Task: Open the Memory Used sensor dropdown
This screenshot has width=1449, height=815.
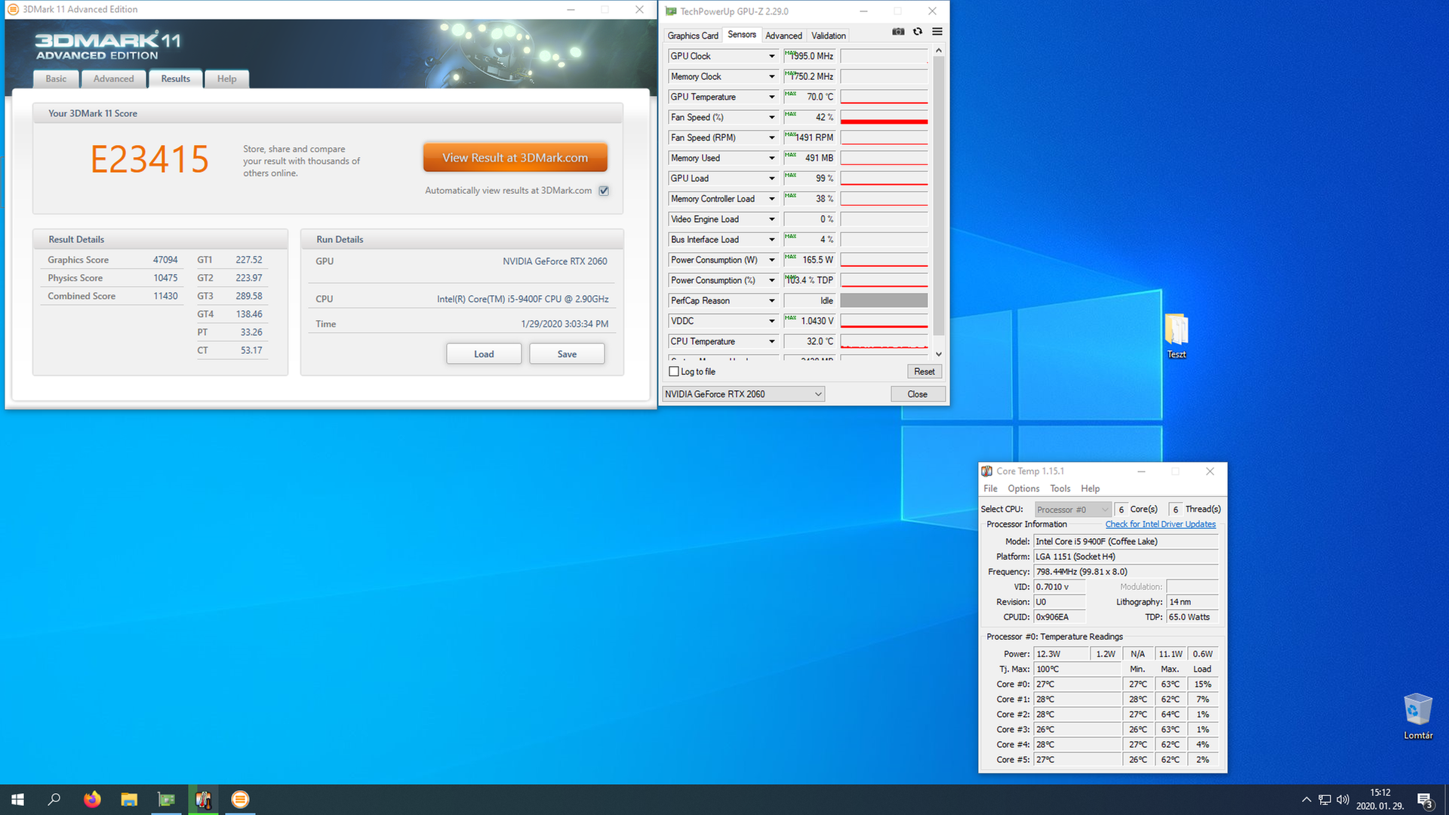Action: click(772, 158)
